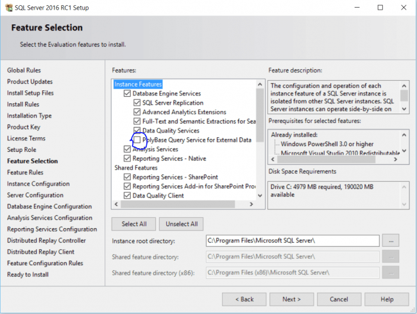Select the Feature Rules step
Screen dimensions: 417x314
tap(25, 172)
